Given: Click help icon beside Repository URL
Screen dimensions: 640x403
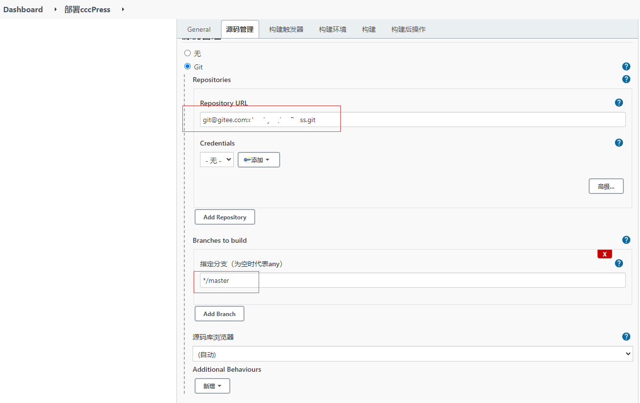Looking at the screenshot, I should coord(618,103).
